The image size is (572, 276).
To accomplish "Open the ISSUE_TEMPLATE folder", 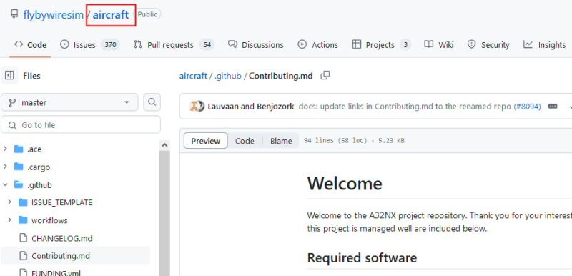I will (x=61, y=203).
